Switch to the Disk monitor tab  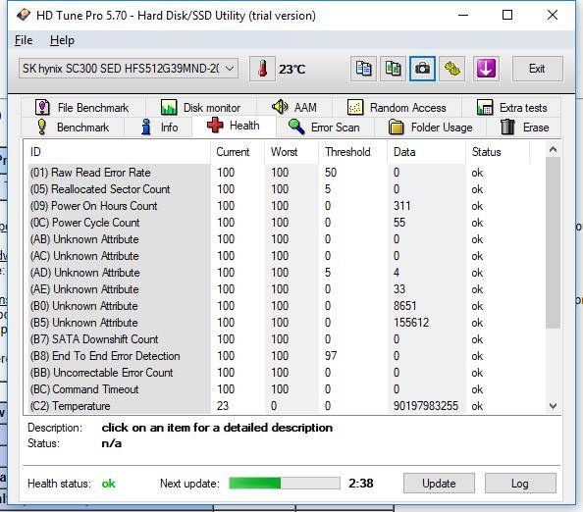[201, 107]
